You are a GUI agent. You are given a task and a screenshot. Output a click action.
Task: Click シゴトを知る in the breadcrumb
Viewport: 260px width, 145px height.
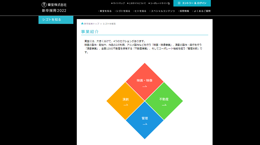pos(109,24)
